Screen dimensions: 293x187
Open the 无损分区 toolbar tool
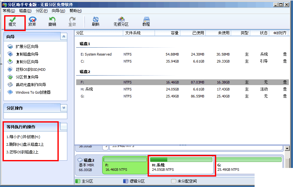coord(121,22)
